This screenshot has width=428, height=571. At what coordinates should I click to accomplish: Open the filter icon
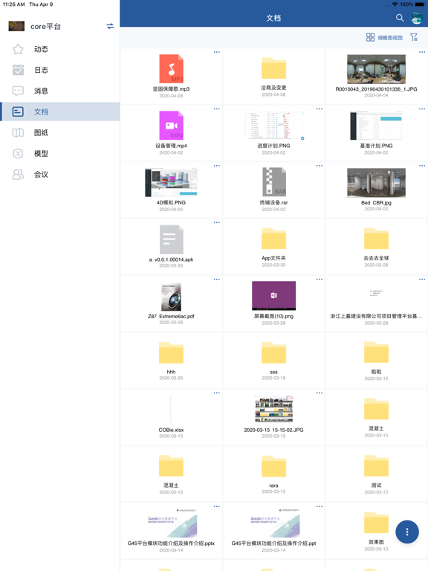[x=414, y=37]
